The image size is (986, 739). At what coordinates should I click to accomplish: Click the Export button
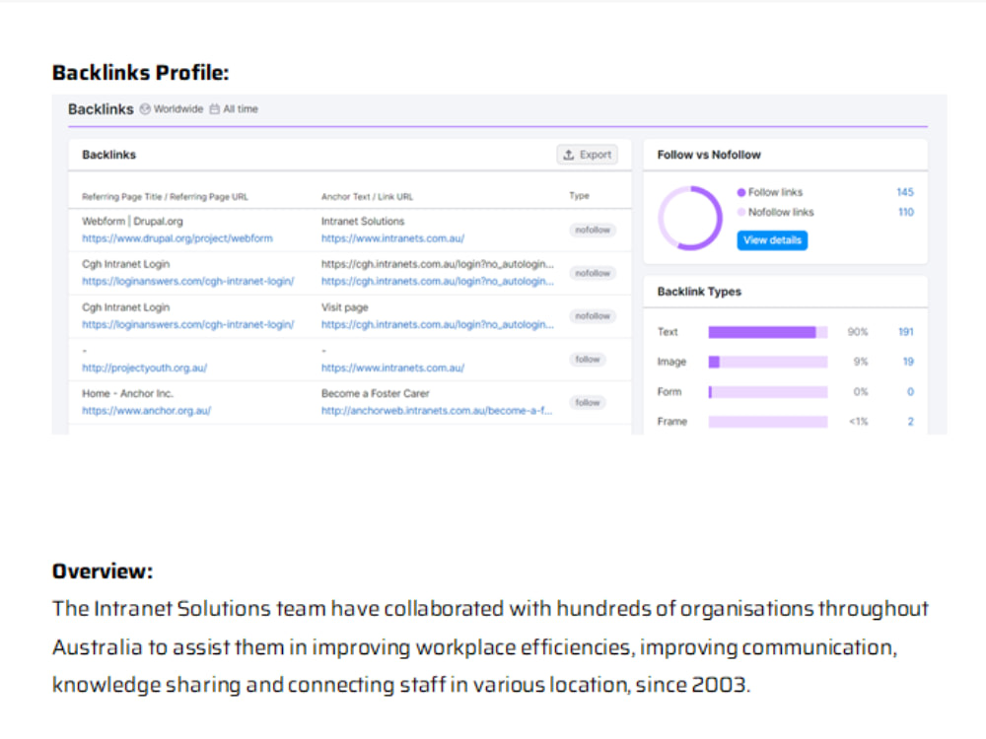588,155
